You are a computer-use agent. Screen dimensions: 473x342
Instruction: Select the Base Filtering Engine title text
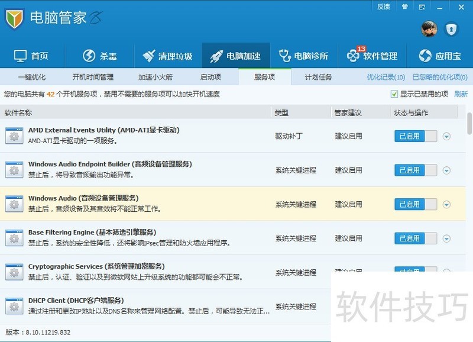[x=92, y=233]
